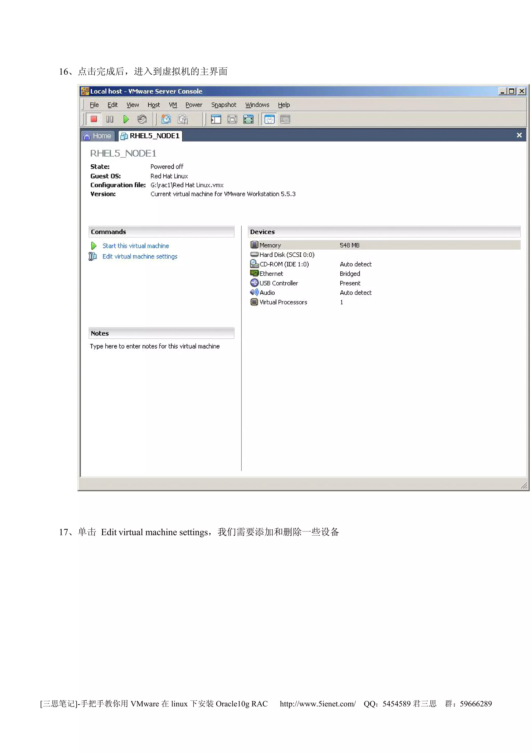Image resolution: width=532 pixels, height=753 pixels.
Task: Close the RHEL5_NODE1 tab with the X
Action: [519, 135]
